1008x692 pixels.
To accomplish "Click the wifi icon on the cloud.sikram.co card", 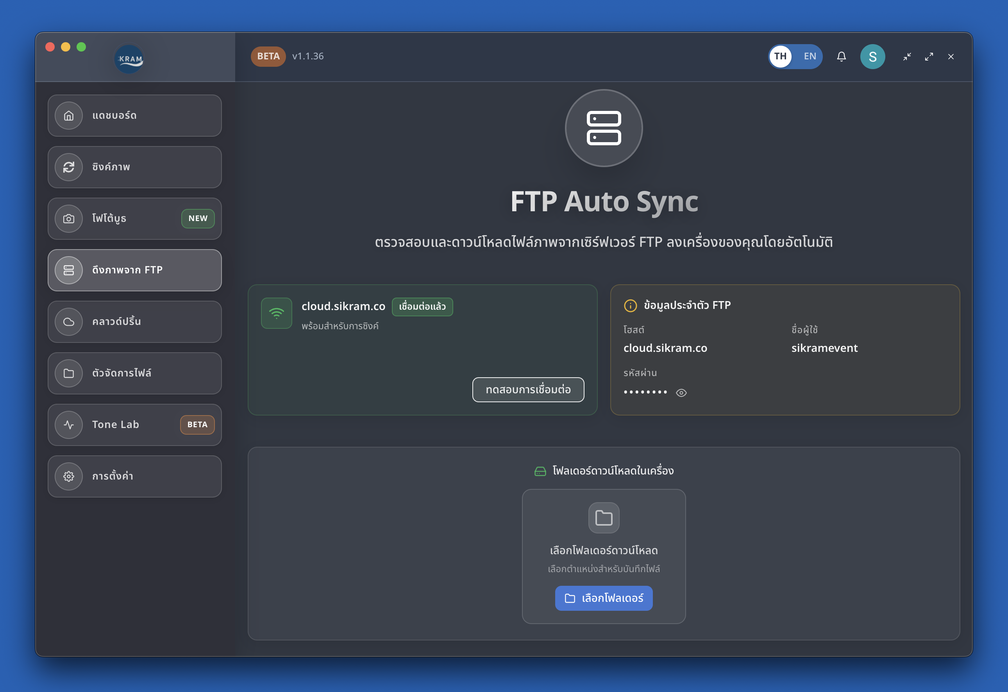I will click(x=276, y=313).
